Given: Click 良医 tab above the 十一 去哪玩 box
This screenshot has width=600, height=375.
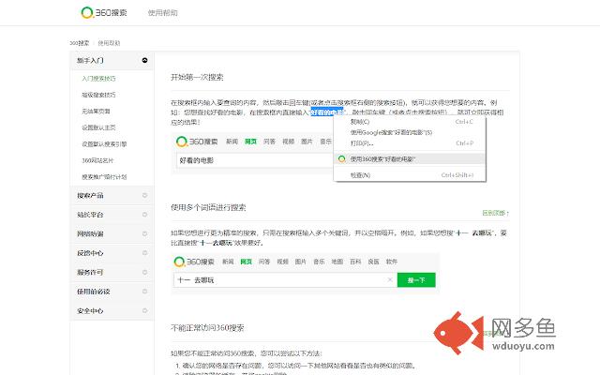Looking at the screenshot, I should pyautogui.click(x=373, y=262).
